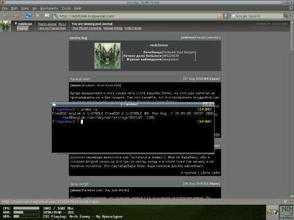The height and width of the screenshot is (220, 294).
Task: Open the 'funeral mist' entry title
Action: click(x=80, y=79)
